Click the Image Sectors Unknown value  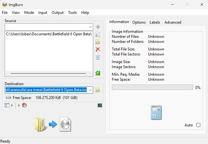pos(156,67)
